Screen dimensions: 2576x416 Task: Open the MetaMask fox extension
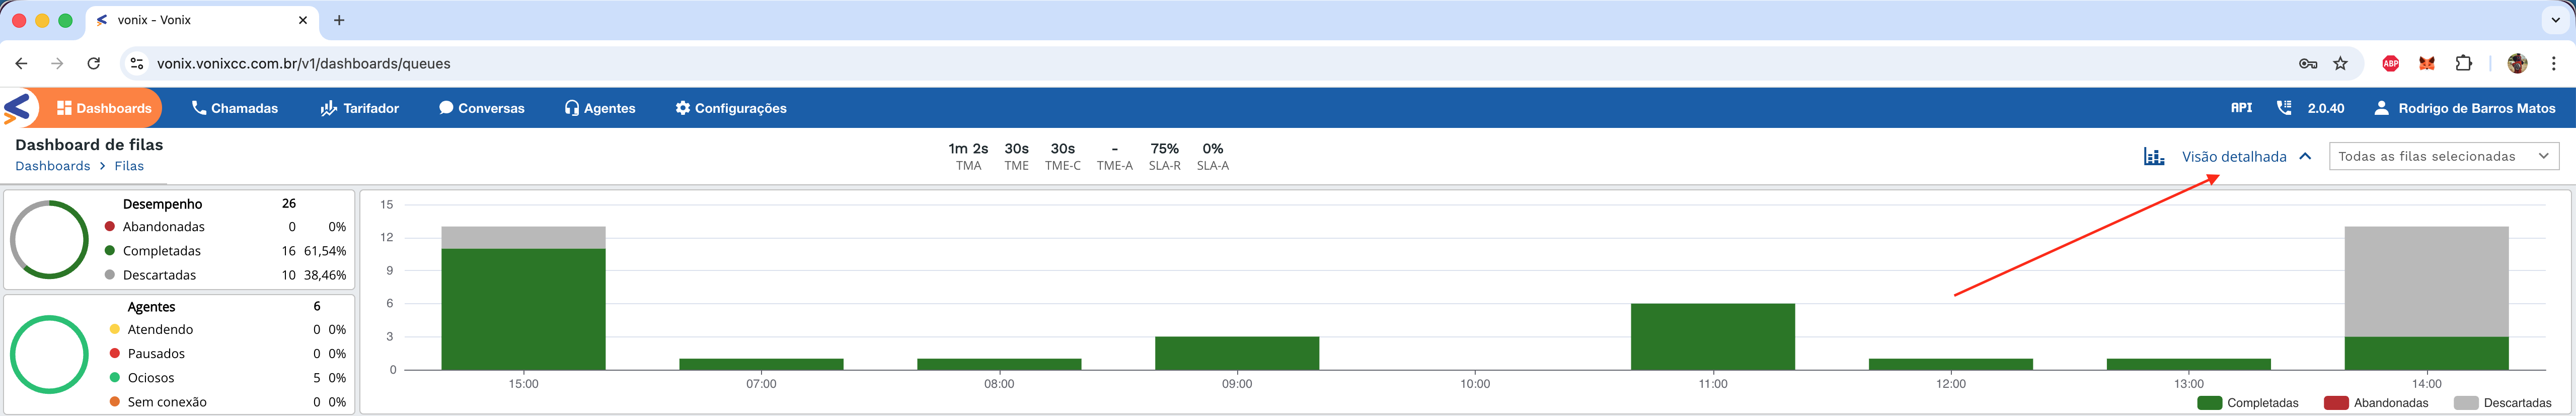click(2427, 63)
